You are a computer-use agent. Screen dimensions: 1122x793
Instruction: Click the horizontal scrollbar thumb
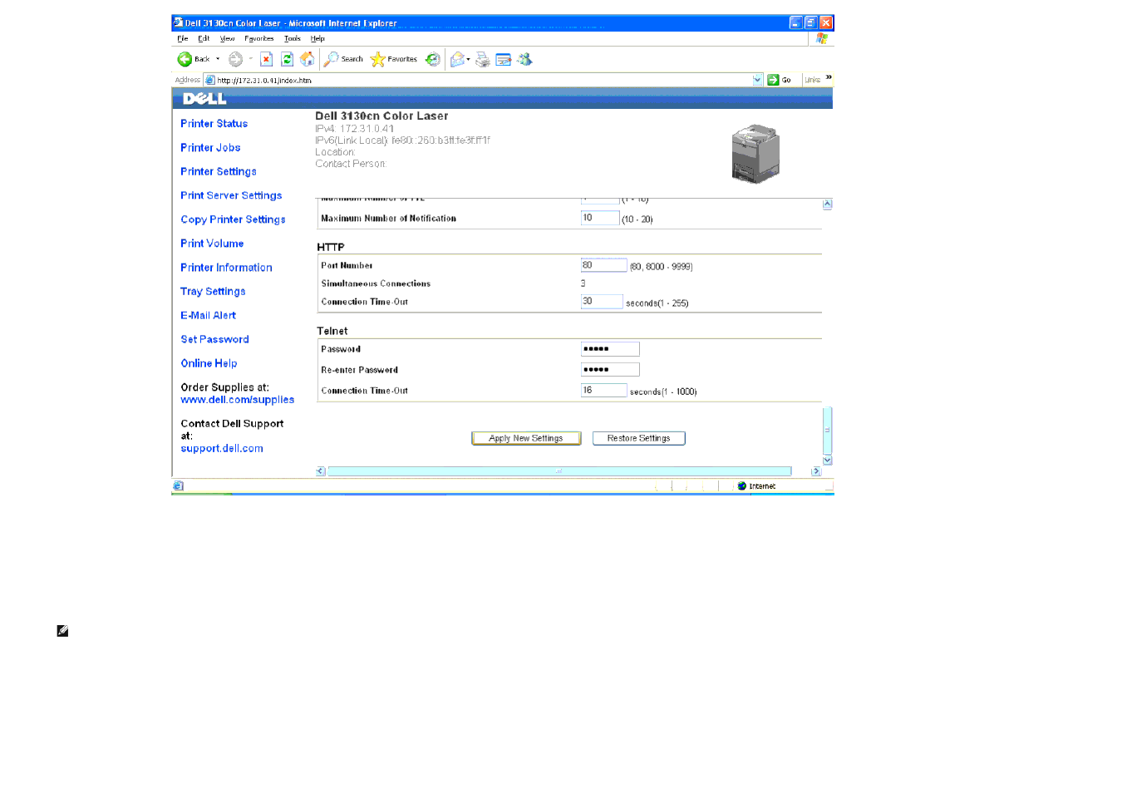click(559, 471)
